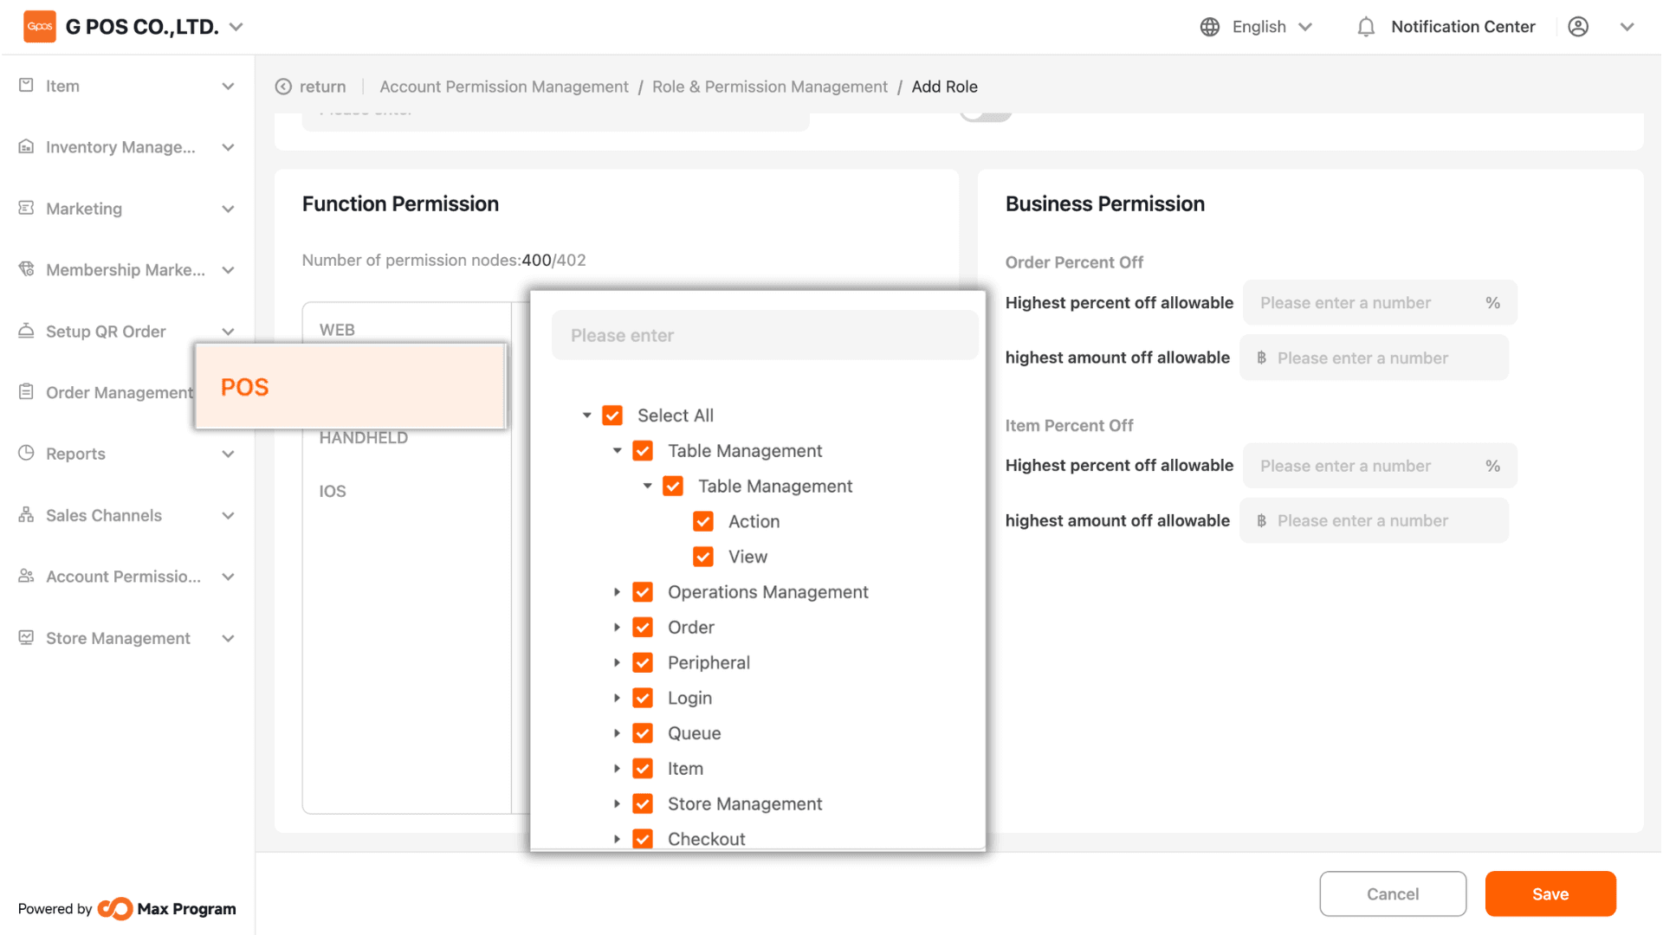The width and height of the screenshot is (1663, 935).
Task: Uncheck the Peripheral permission checkbox
Action: [643, 663]
